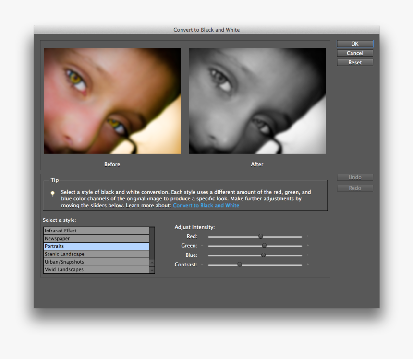Click the lightbulb Tip icon
The height and width of the screenshot is (359, 413).
pyautogui.click(x=53, y=194)
